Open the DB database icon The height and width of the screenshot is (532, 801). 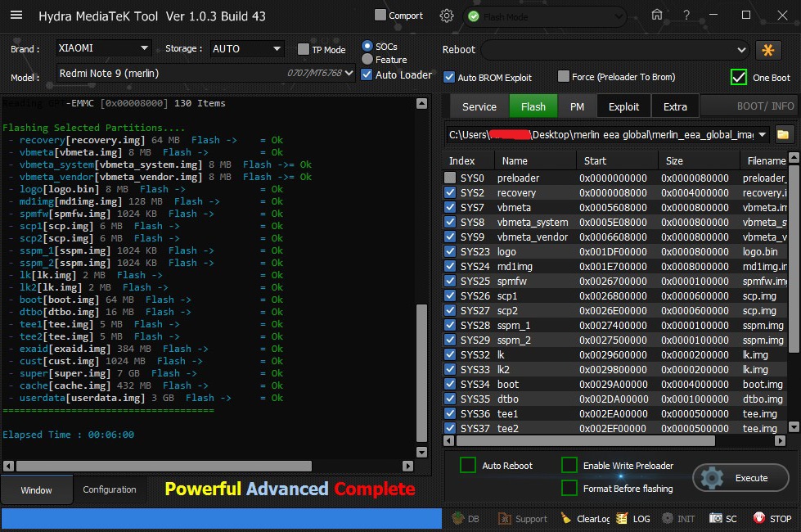pyautogui.click(x=458, y=518)
